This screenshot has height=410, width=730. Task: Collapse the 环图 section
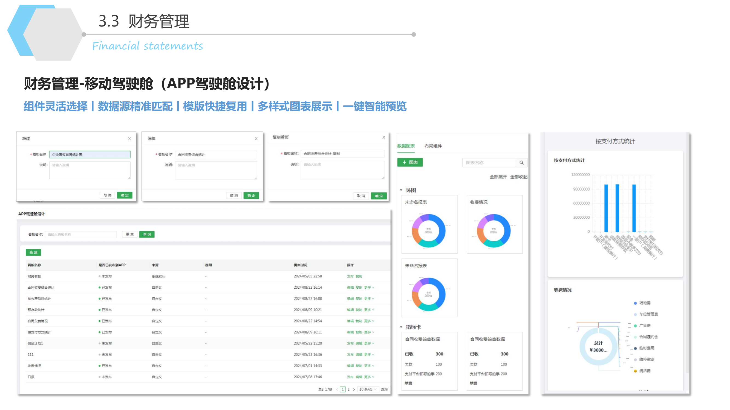coord(401,190)
